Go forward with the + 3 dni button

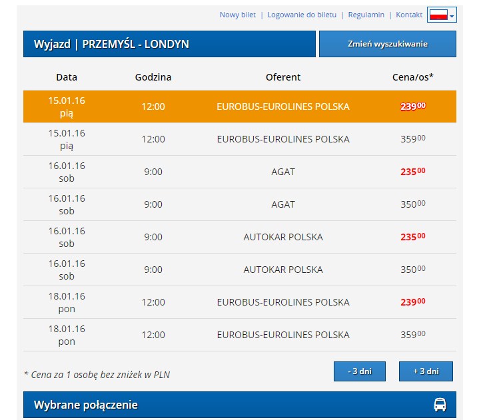coord(426,371)
